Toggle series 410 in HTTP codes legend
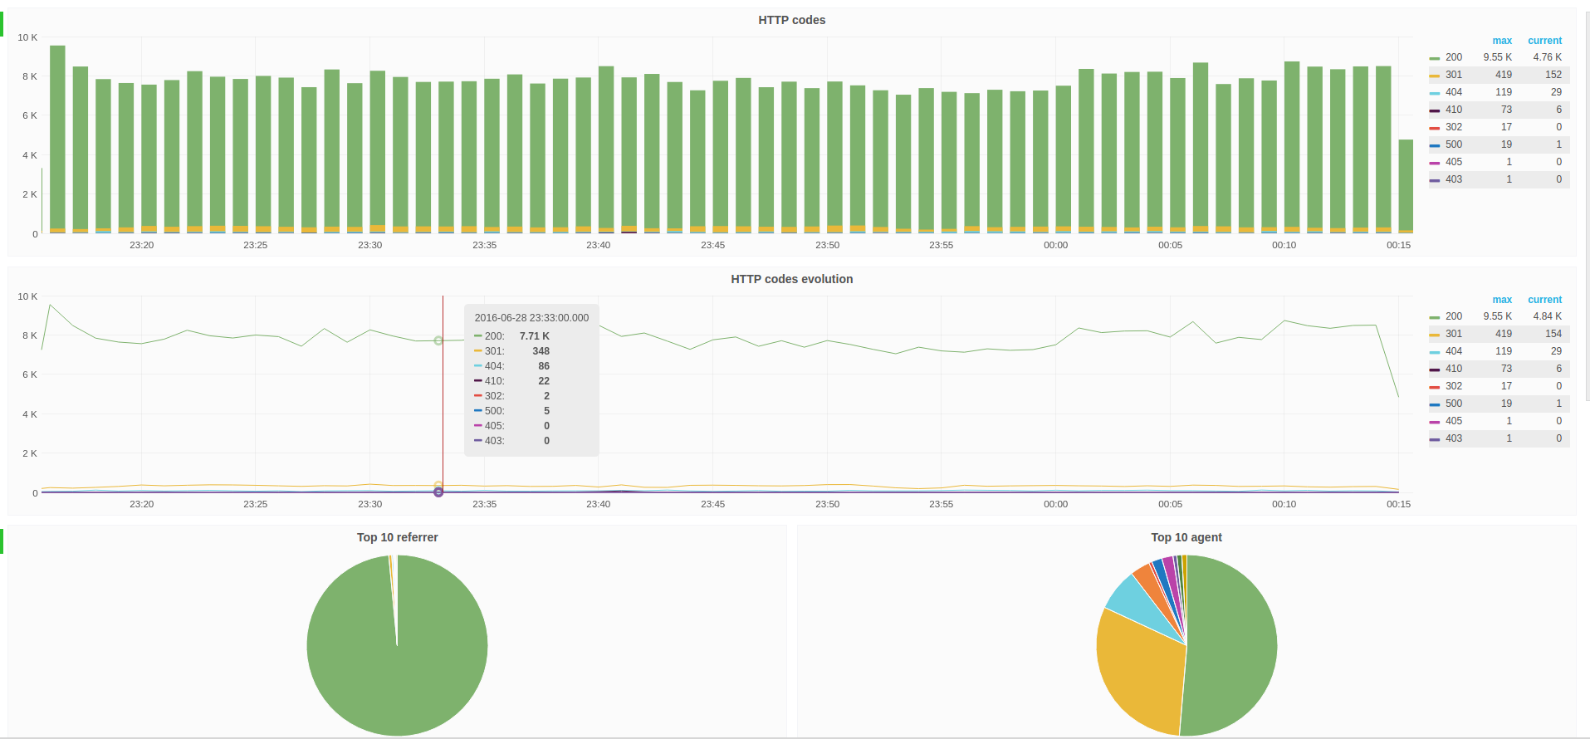The width and height of the screenshot is (1590, 739). tap(1453, 110)
